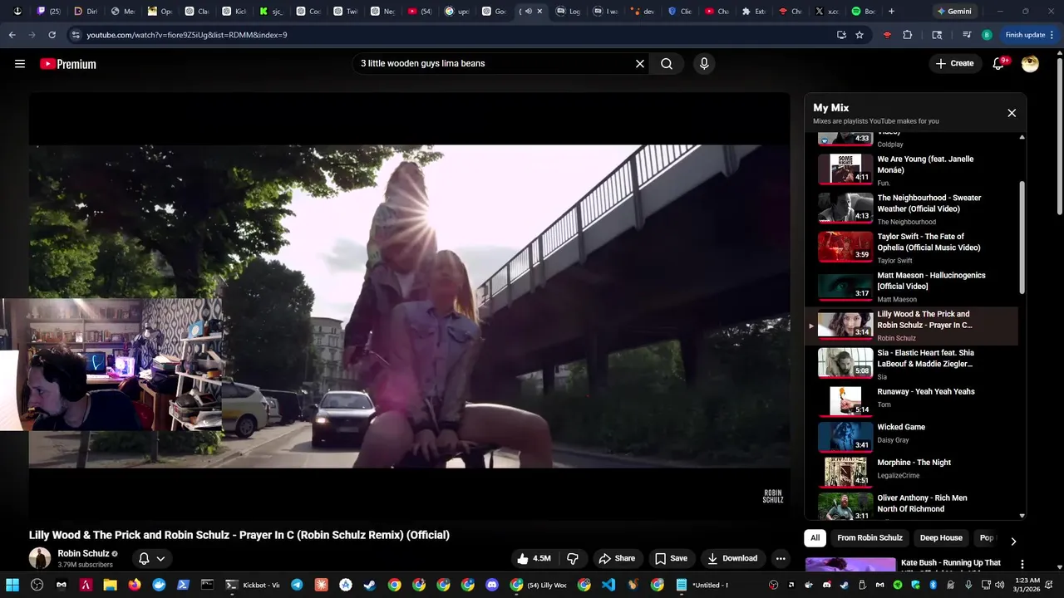Like the video with thumbs up 4.5M
This screenshot has height=598, width=1064.
click(534, 558)
